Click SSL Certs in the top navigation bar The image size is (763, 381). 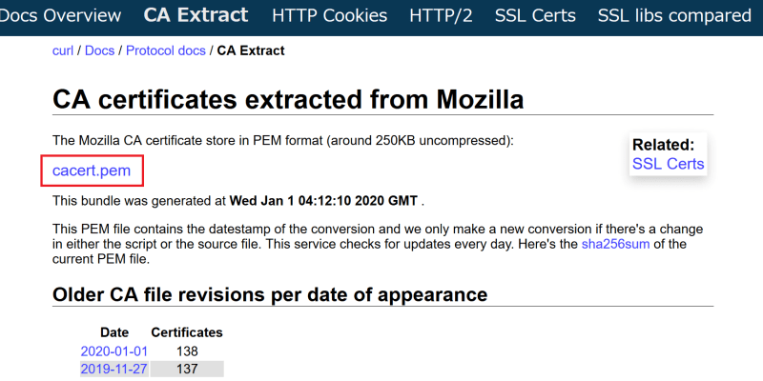[x=535, y=15]
